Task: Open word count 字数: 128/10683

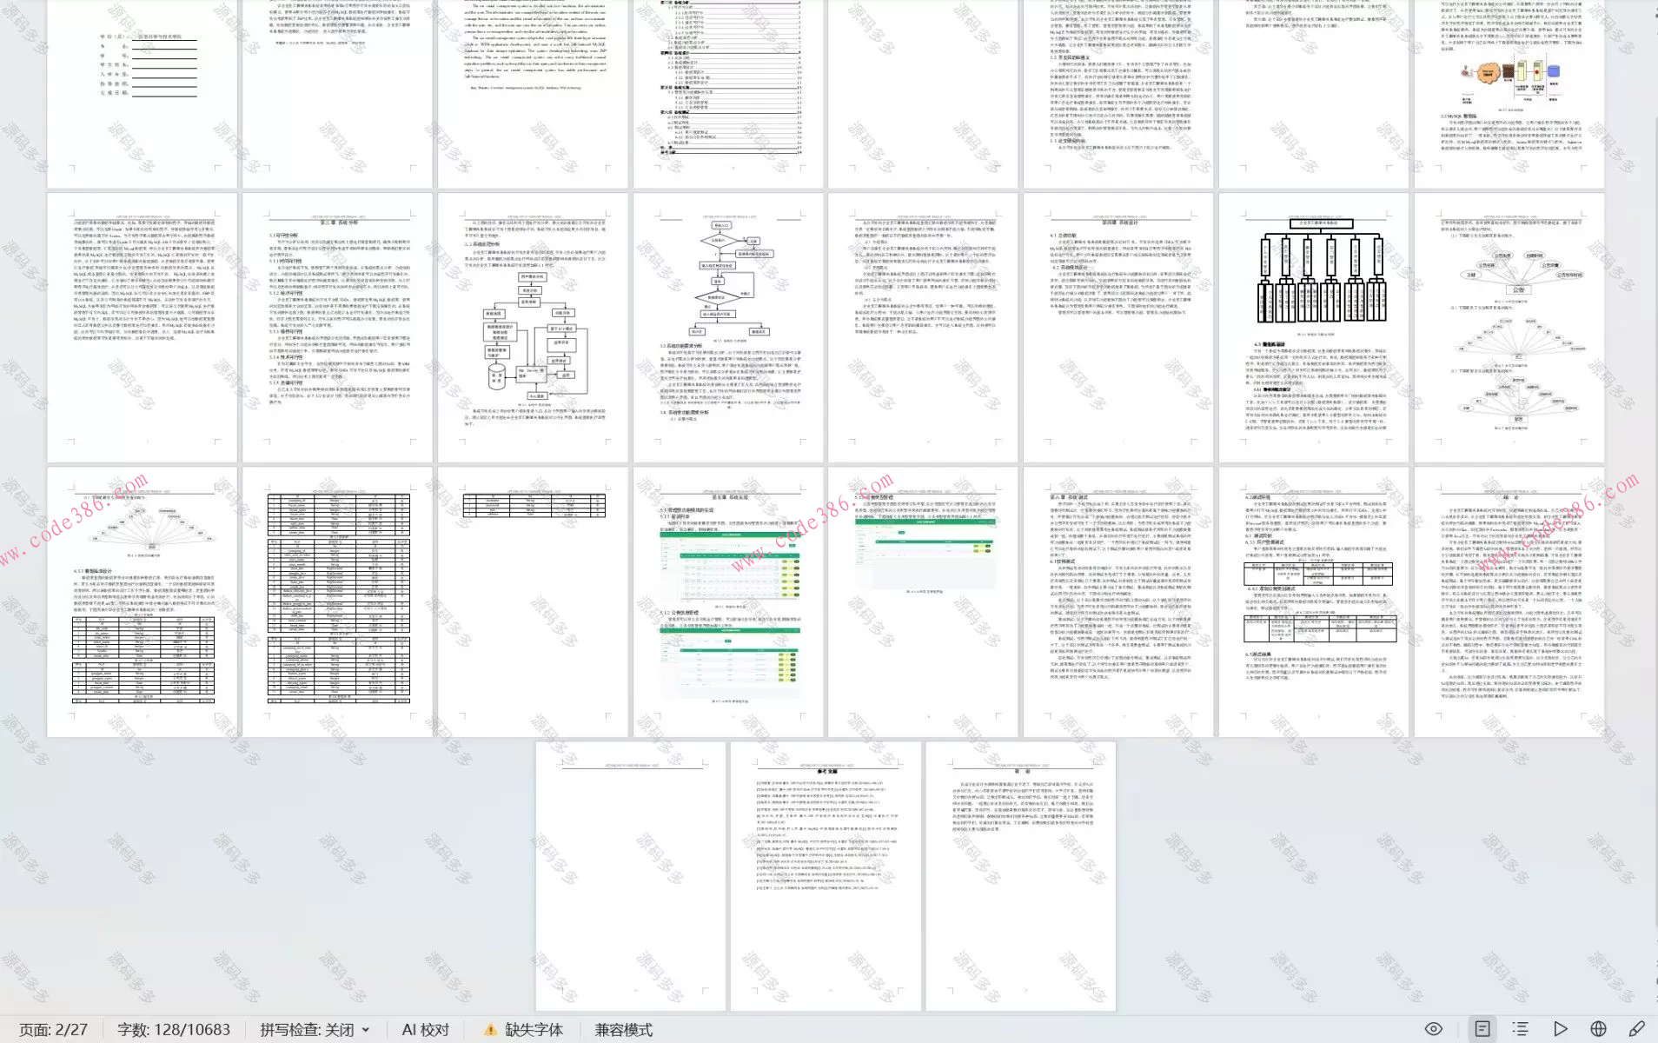Action: (174, 1030)
